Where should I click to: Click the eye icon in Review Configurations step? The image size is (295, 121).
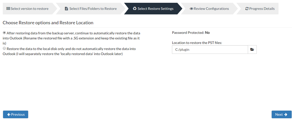pos(191,9)
